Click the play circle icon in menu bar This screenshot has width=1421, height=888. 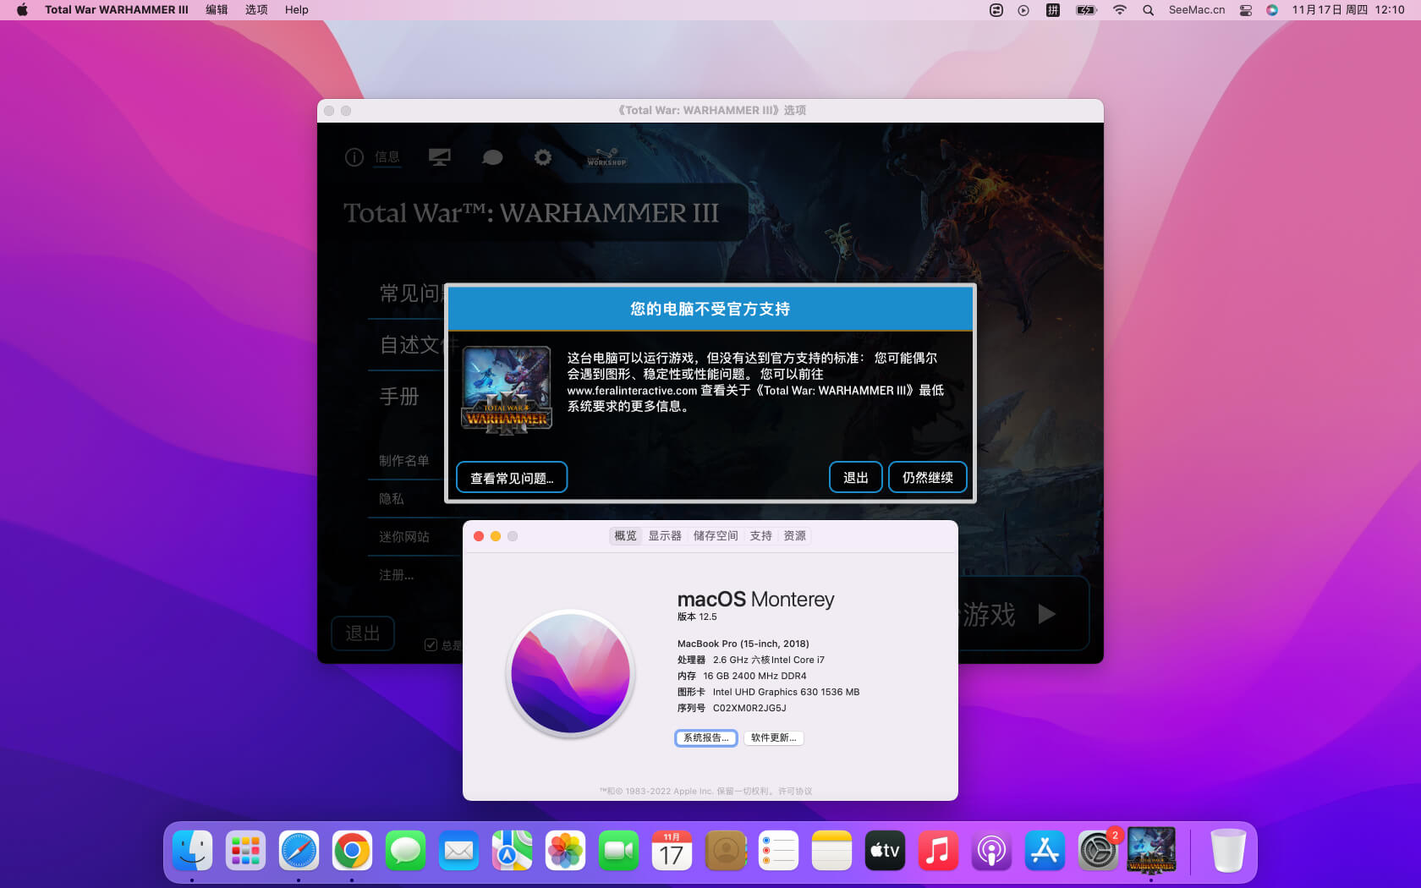[1023, 10]
